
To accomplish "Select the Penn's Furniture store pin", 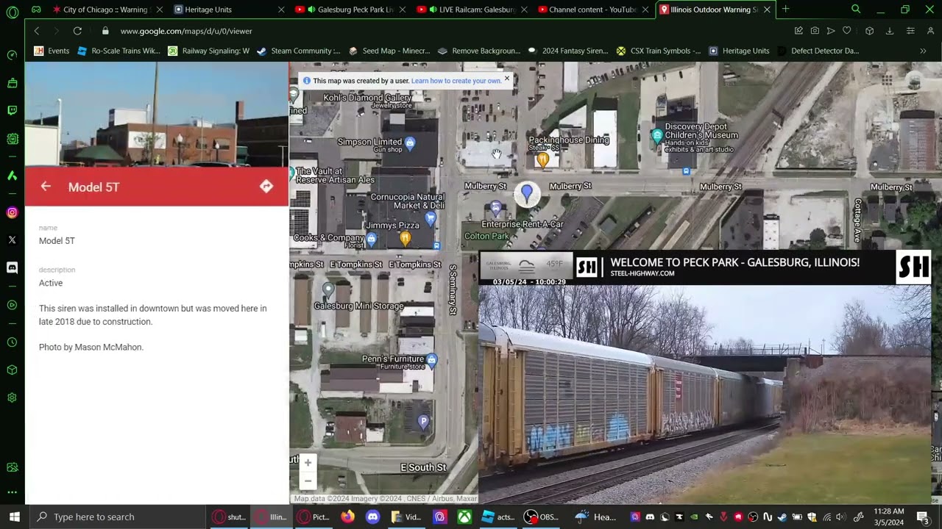I will (x=432, y=360).
